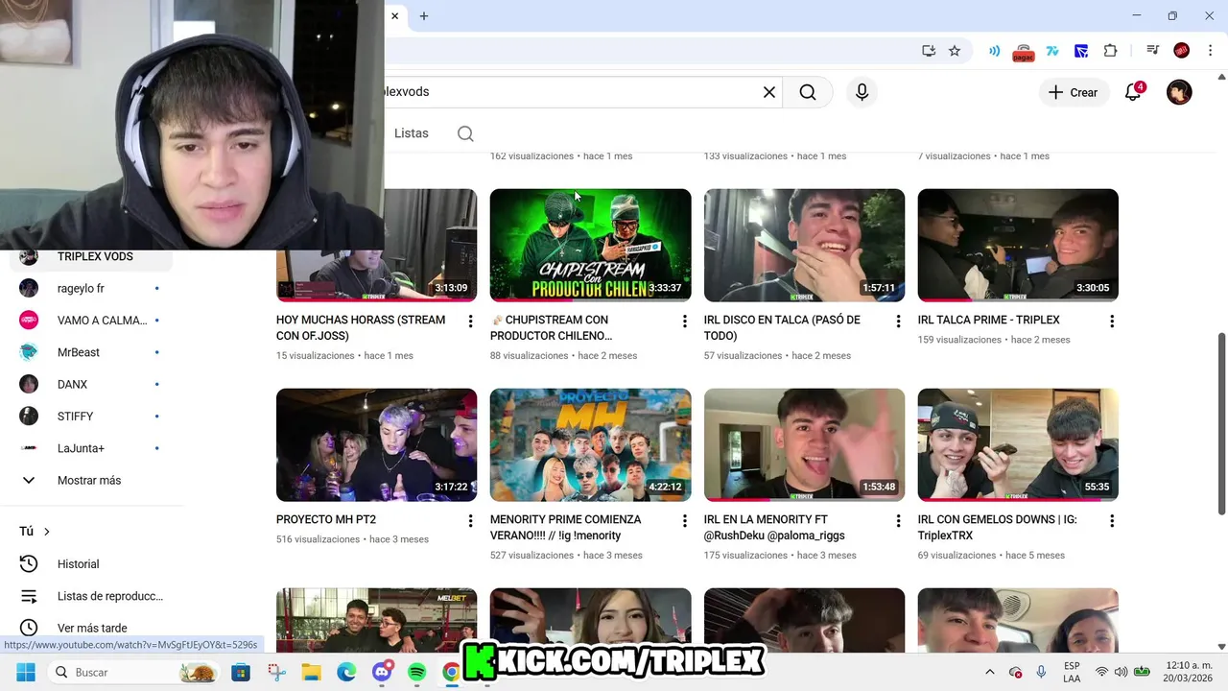The image size is (1228, 691).
Task: Open the IRL CON GEMELOS DOWNS title link
Action: click(997, 528)
